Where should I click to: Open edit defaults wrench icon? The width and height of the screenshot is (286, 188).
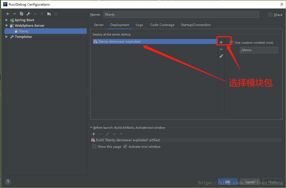[28, 14]
